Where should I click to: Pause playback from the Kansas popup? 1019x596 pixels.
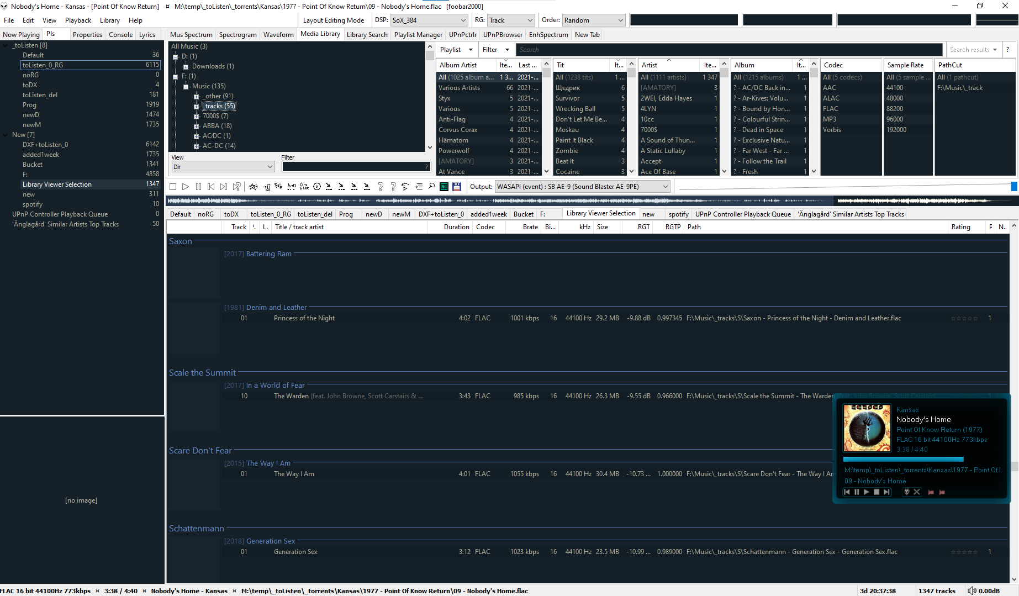(857, 492)
